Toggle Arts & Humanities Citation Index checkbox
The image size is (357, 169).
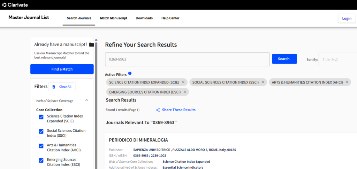(x=41, y=146)
